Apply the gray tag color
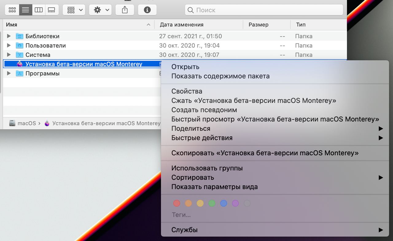Image resolution: width=393 pixels, height=241 pixels. [x=247, y=203]
